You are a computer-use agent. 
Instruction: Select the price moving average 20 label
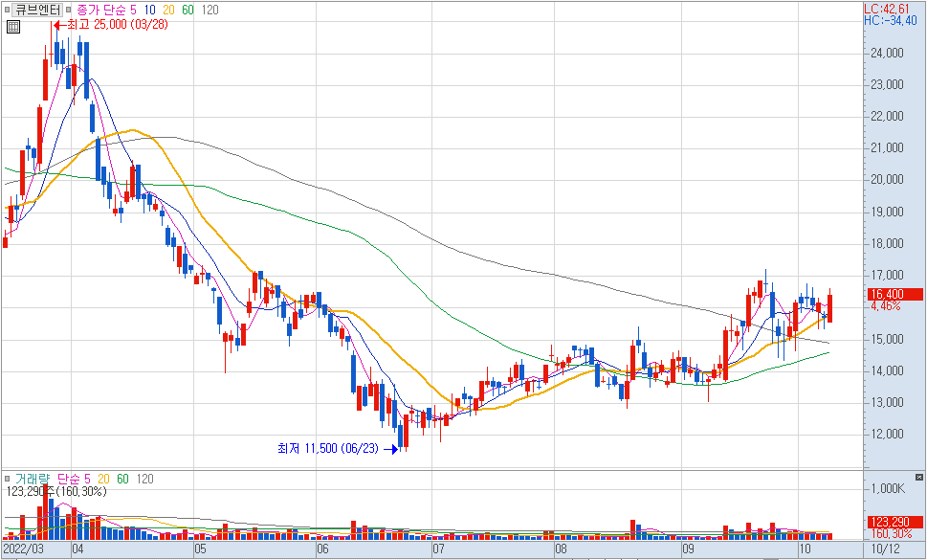click(x=168, y=11)
